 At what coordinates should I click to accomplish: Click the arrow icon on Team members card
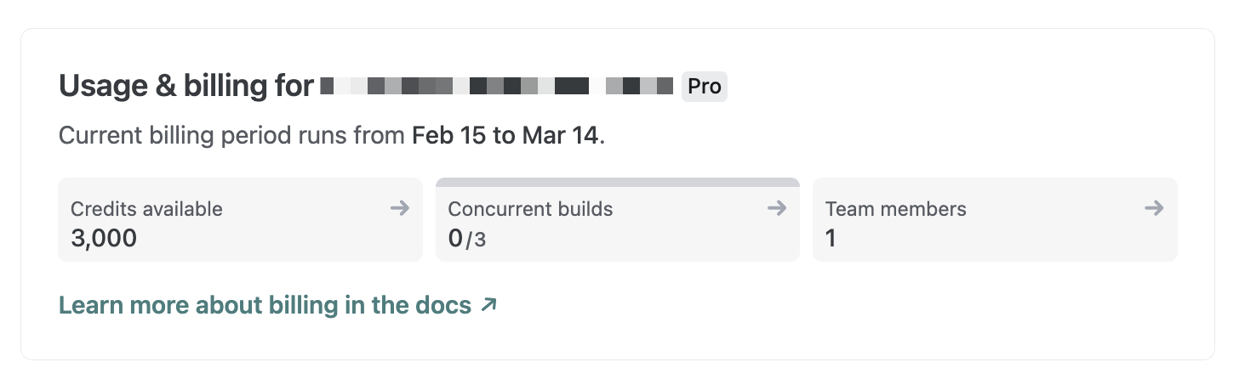pos(1154,208)
